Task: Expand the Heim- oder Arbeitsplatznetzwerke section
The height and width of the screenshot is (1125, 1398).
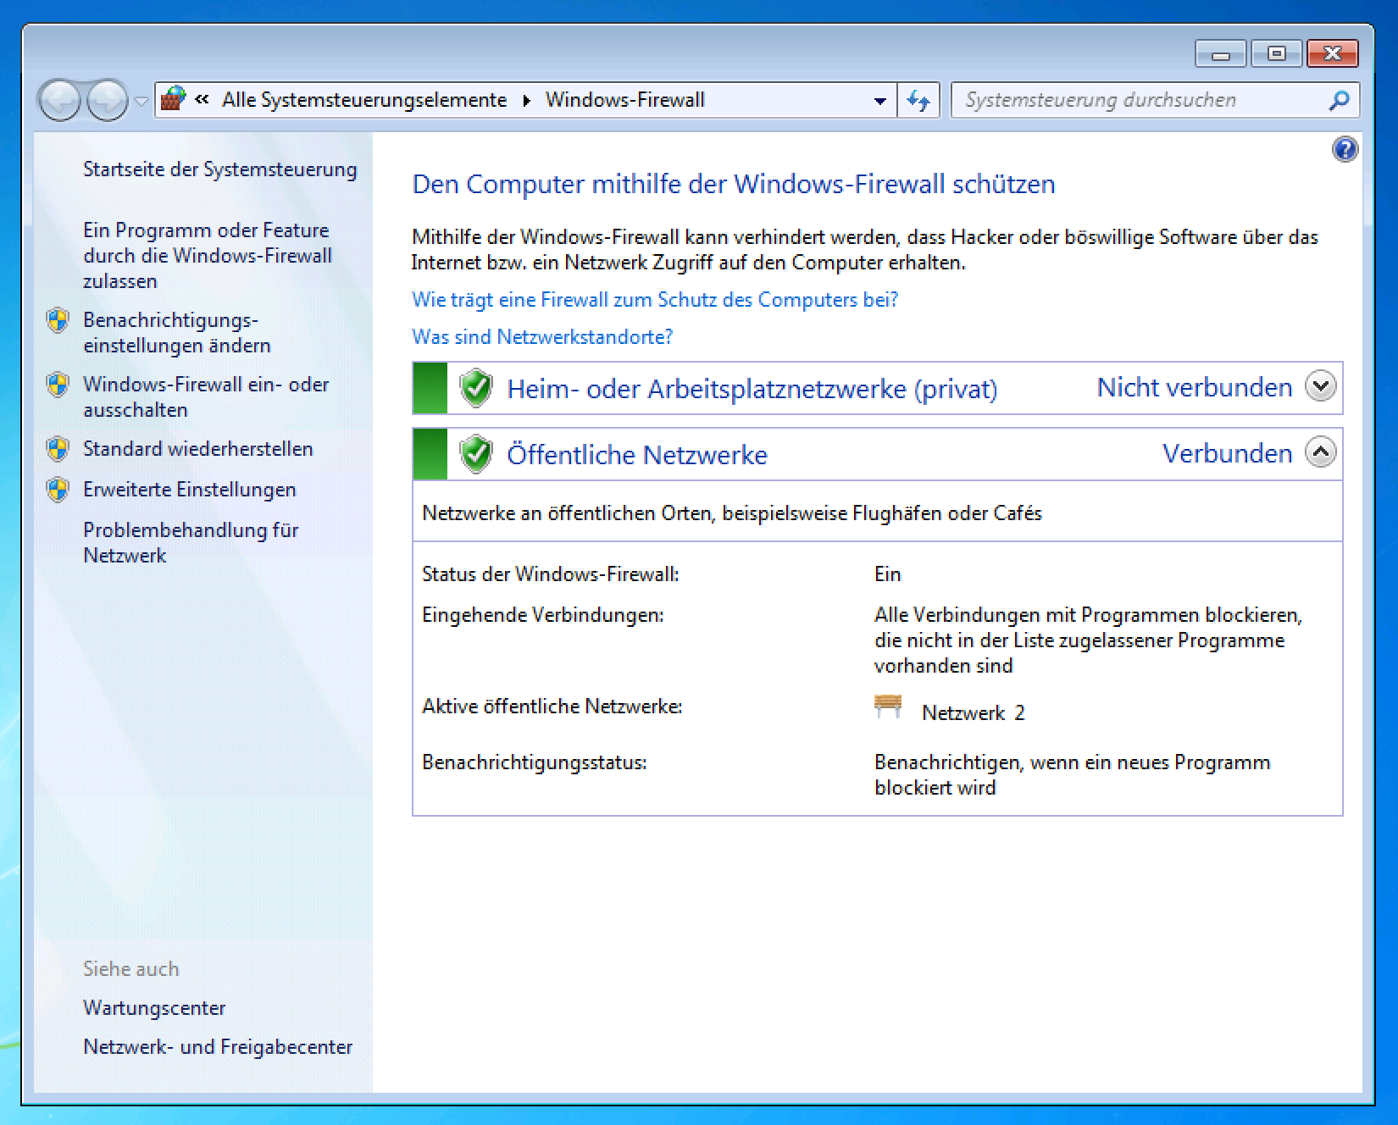Action: click(x=1319, y=386)
